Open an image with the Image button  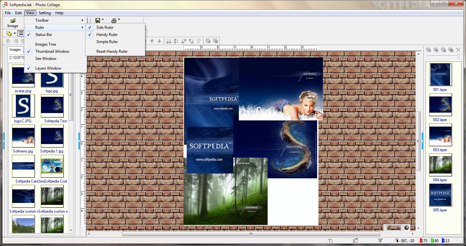[x=13, y=23]
